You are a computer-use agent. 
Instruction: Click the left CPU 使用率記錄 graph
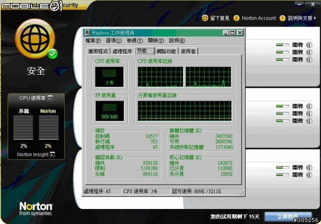click(160, 77)
